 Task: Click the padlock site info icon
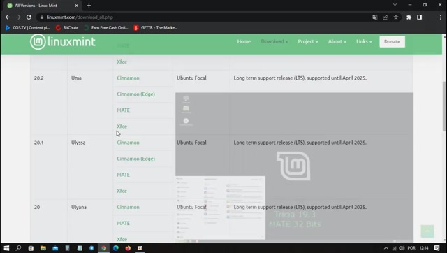42,17
